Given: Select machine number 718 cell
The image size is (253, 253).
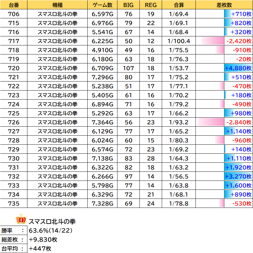Looking at the screenshot, I should point(14,50).
